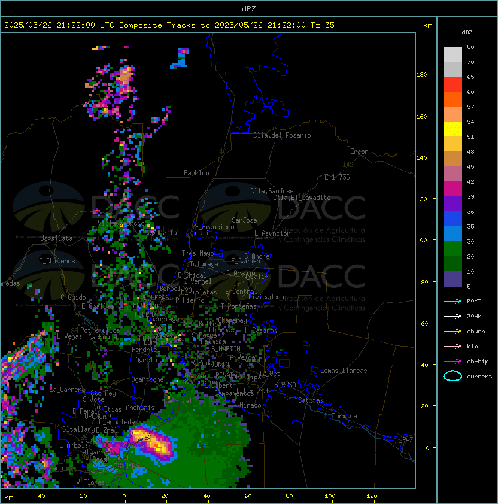The height and width of the screenshot is (504, 498).
Task: Select the purple swatch in dBZ scale
Action: coord(453,204)
